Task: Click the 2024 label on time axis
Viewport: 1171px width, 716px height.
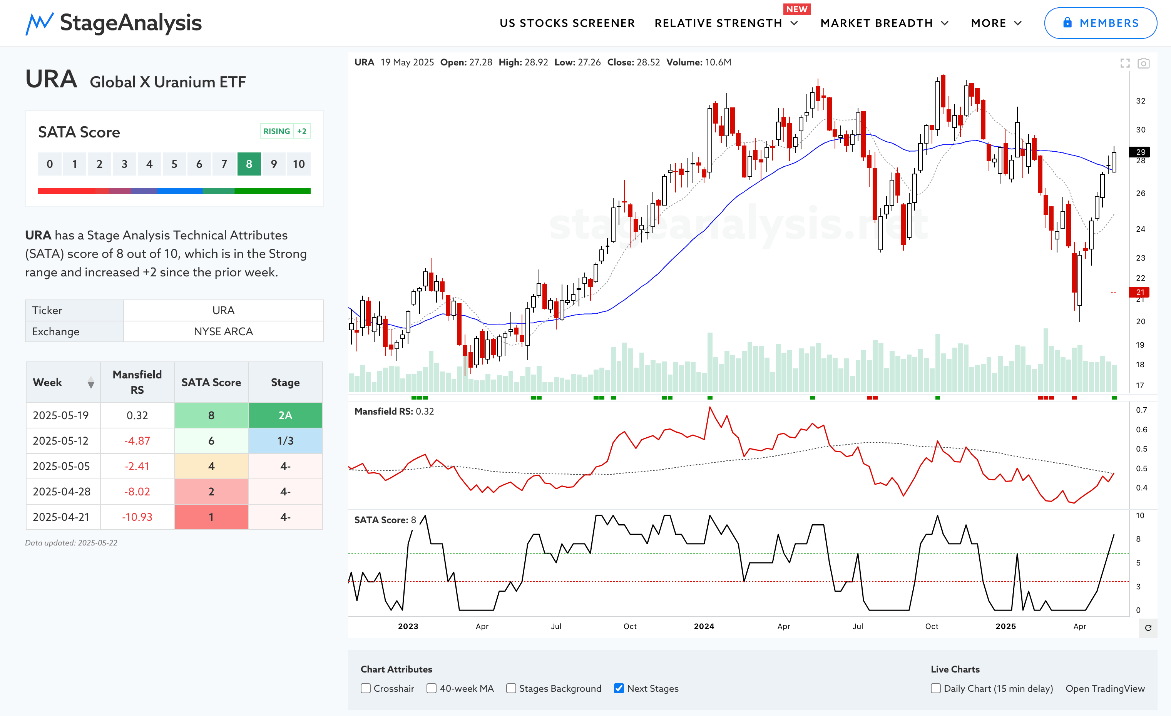Action: [704, 626]
